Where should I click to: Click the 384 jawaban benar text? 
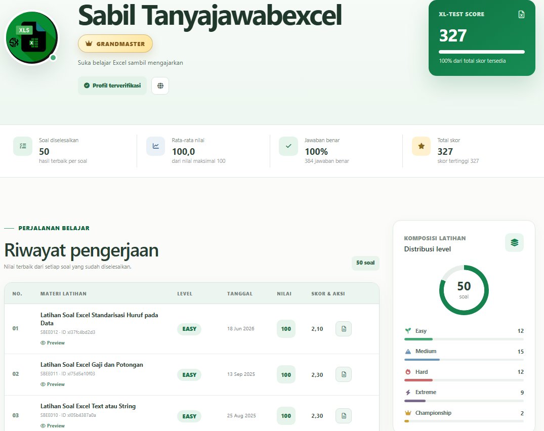point(327,161)
